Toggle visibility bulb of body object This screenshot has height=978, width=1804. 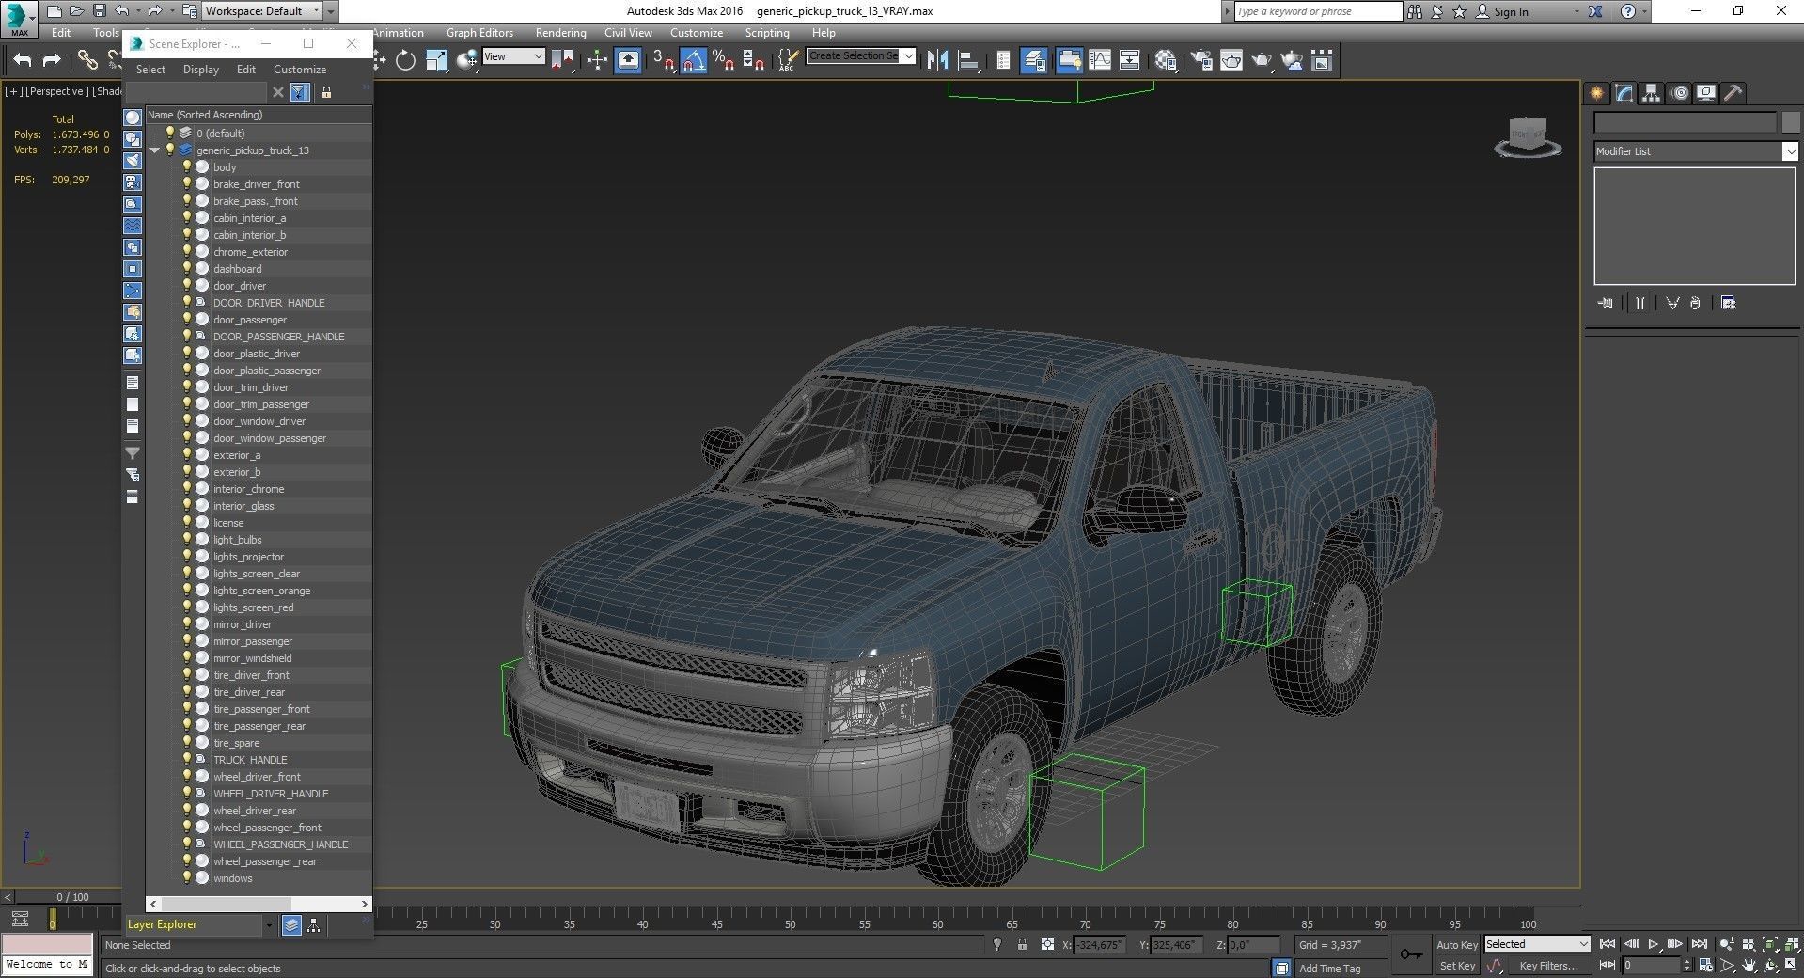click(x=187, y=167)
